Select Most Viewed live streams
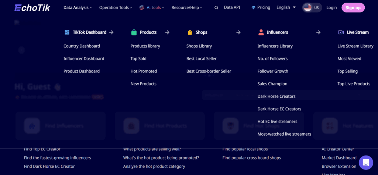This screenshot has width=378, height=175. tap(349, 59)
